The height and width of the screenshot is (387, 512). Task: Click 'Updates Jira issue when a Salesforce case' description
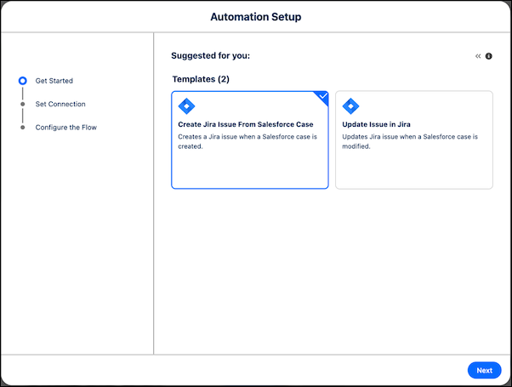coord(410,141)
